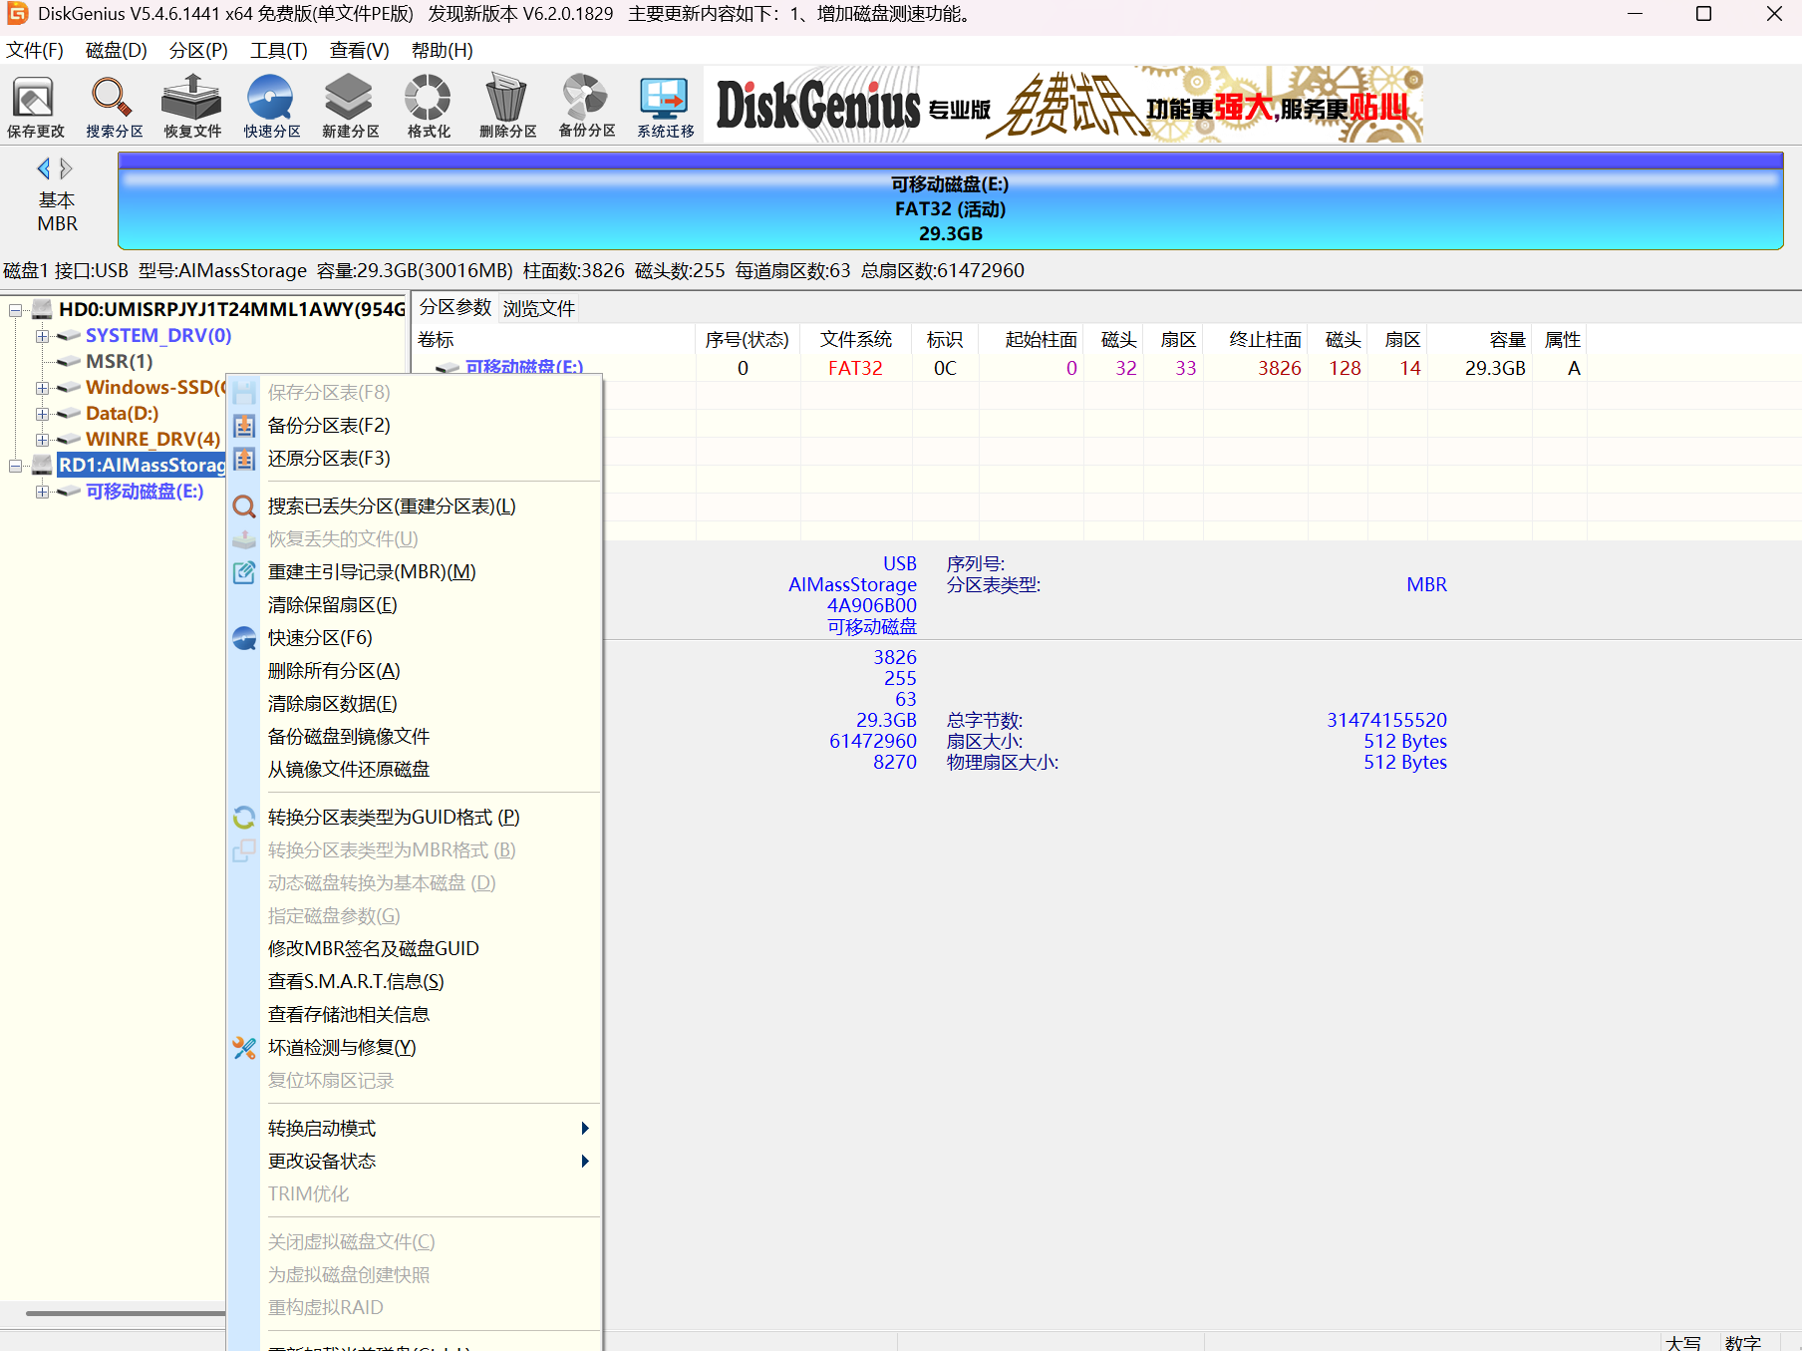The image size is (1802, 1351).
Task: Click the icon beside 转换分区表类型为GUID格式
Action: click(244, 818)
